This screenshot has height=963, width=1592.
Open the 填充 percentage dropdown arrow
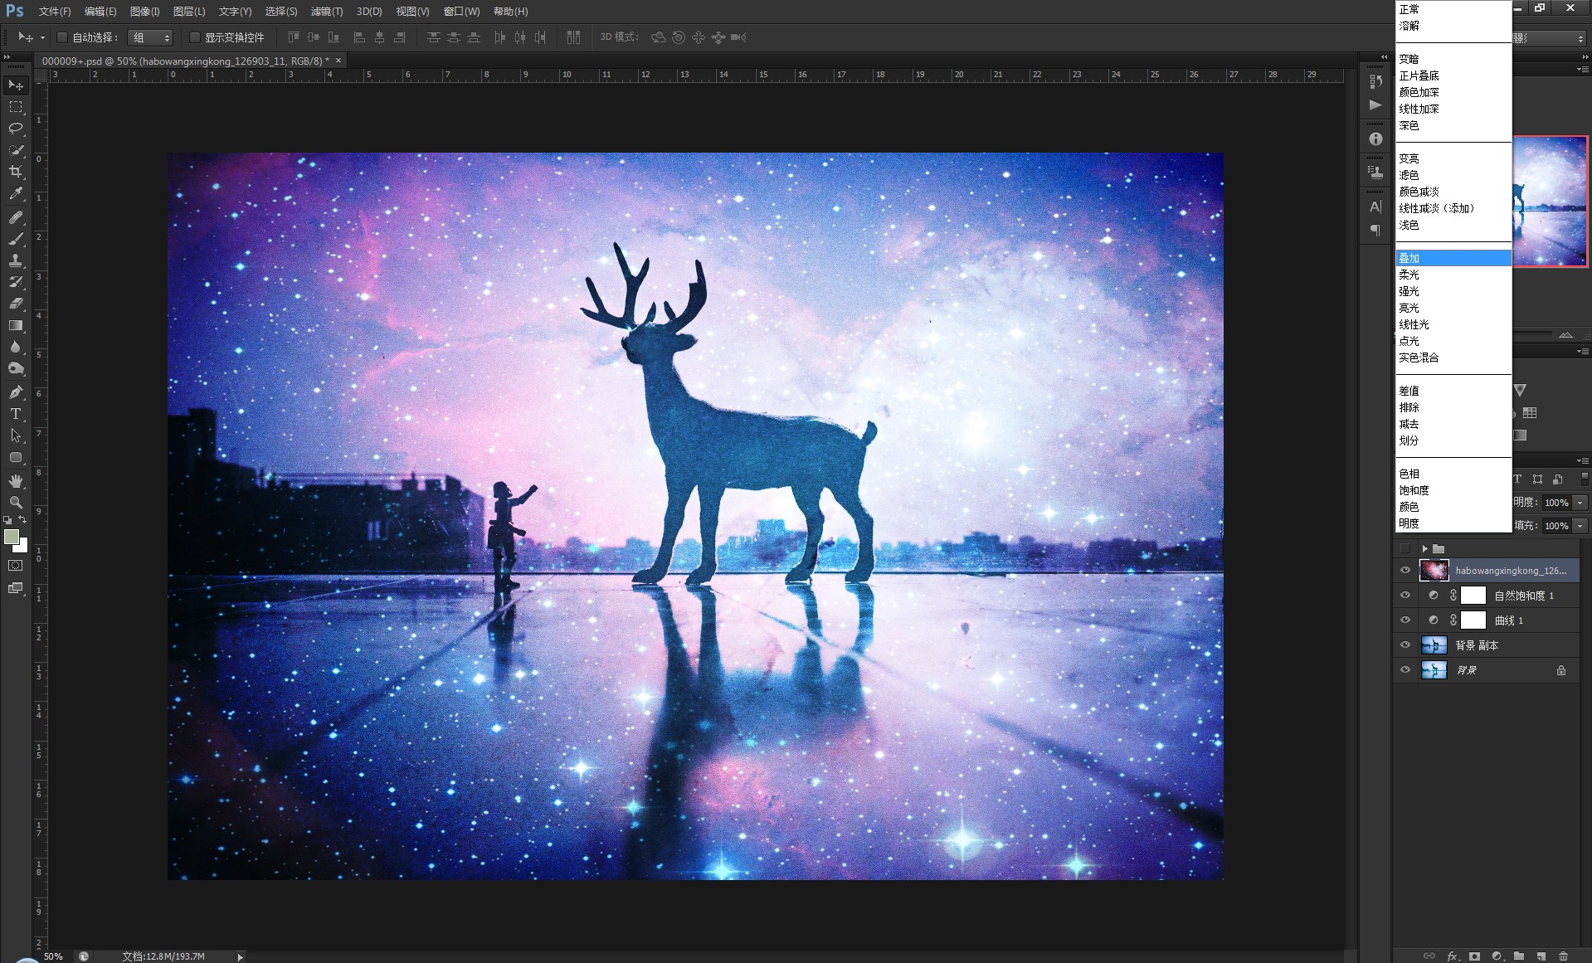(1580, 526)
